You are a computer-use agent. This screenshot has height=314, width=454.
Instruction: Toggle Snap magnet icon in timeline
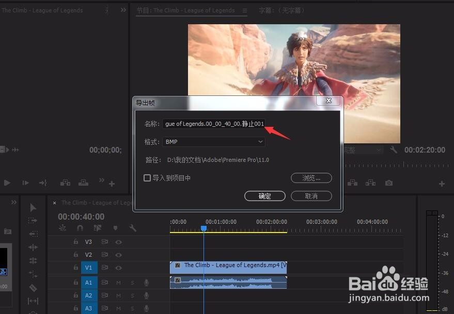pos(80,228)
